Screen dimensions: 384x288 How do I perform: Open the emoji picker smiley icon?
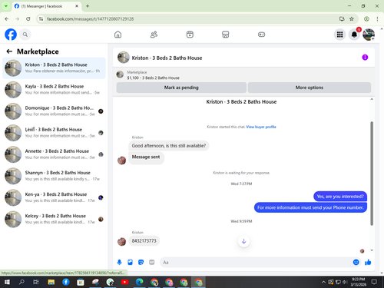[356, 262]
